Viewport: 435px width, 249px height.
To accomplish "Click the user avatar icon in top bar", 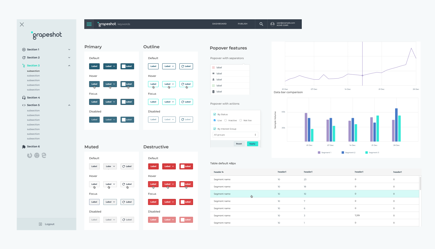I will [x=272, y=24].
